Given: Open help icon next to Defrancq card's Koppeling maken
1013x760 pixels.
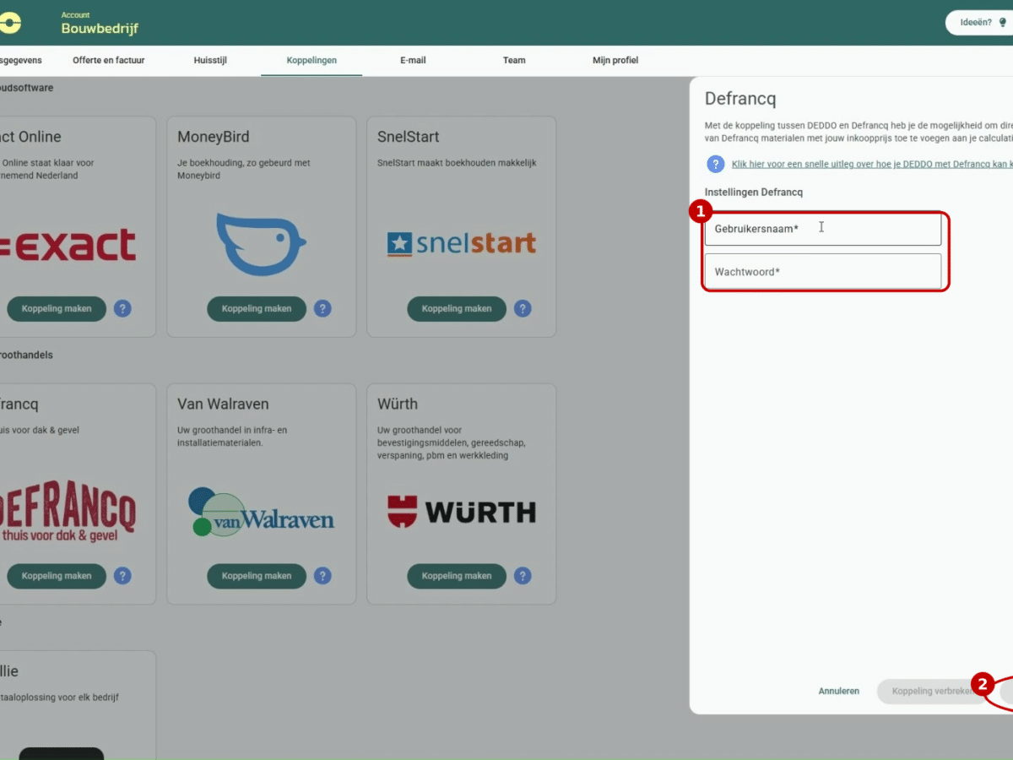Looking at the screenshot, I should point(122,576).
